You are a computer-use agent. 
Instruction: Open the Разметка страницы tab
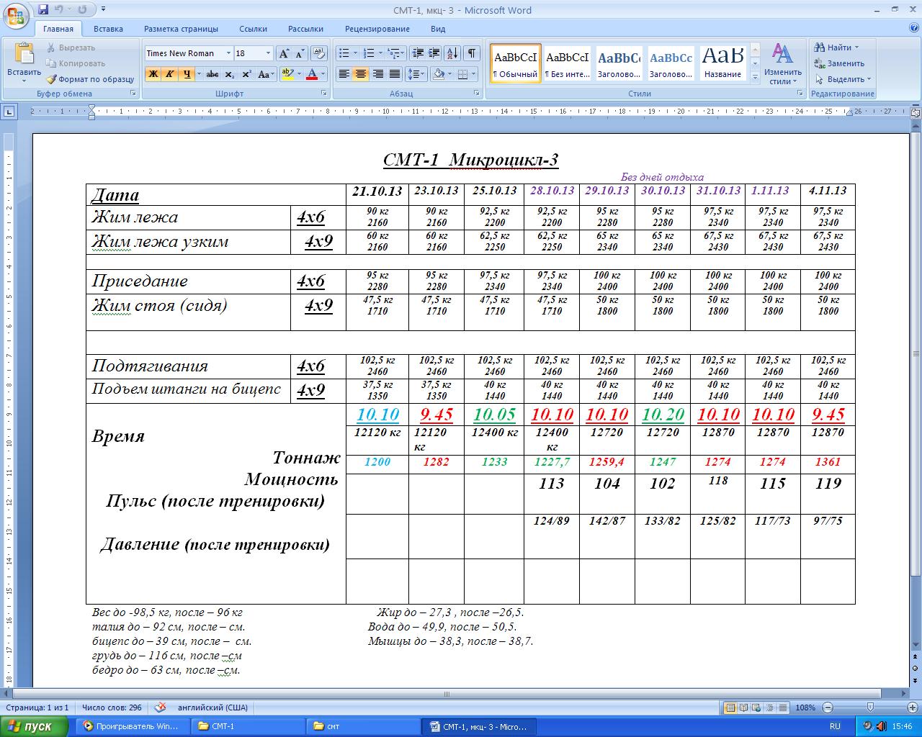pyautogui.click(x=181, y=29)
